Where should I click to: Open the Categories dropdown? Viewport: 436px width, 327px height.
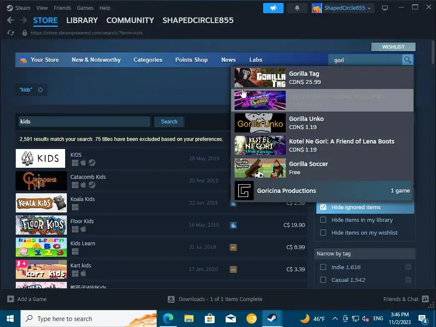point(148,60)
